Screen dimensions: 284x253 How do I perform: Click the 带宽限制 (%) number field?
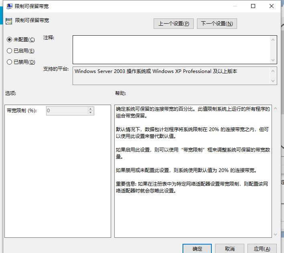(x=67, y=111)
